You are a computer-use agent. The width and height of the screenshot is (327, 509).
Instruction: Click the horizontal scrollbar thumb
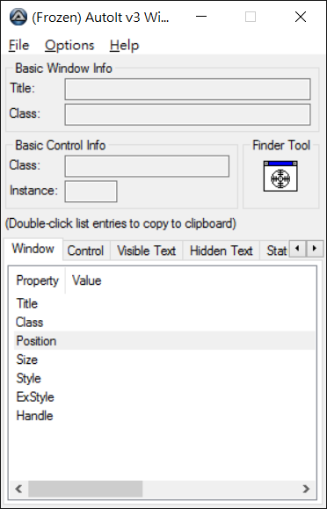[x=85, y=489]
